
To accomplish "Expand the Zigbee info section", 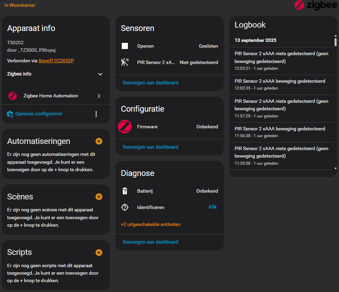I will (100, 74).
